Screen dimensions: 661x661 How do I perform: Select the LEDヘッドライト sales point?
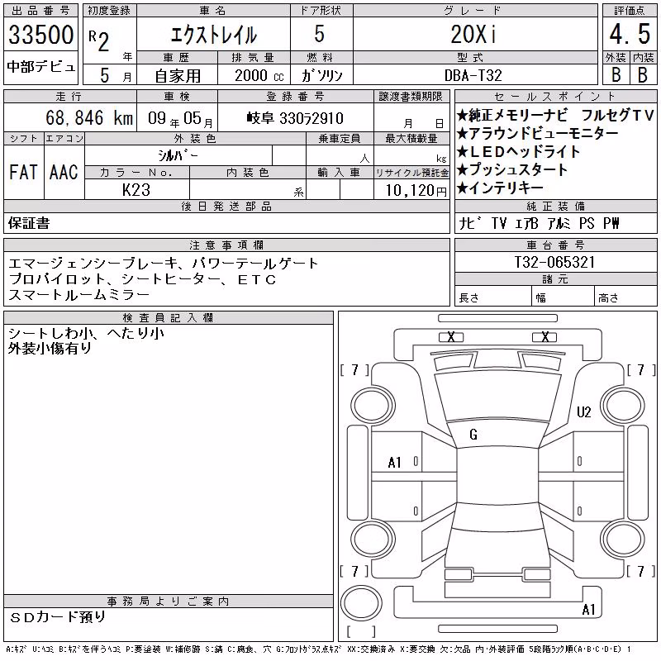coord(519,151)
